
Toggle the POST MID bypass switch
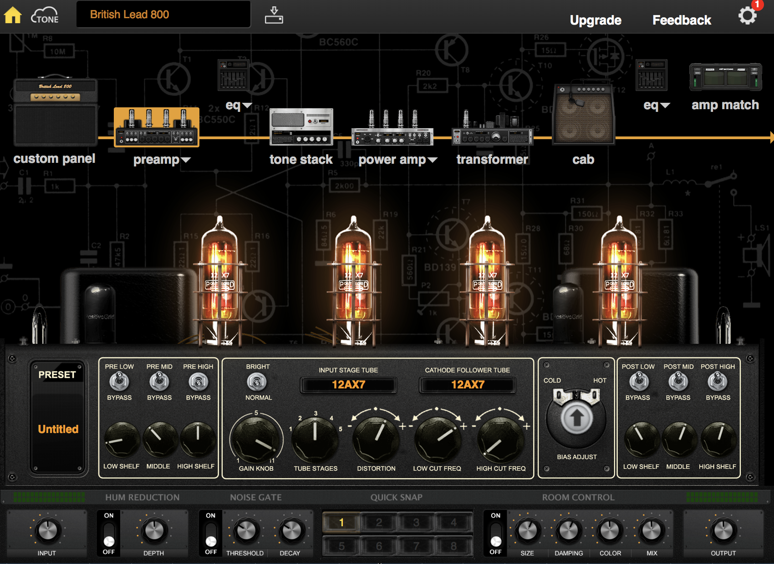678,382
